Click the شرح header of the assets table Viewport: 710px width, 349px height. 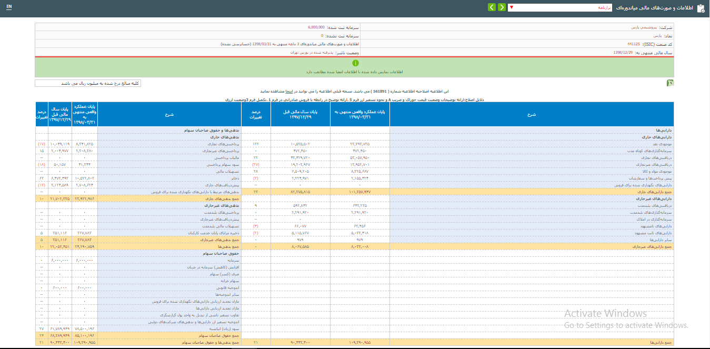(x=532, y=114)
